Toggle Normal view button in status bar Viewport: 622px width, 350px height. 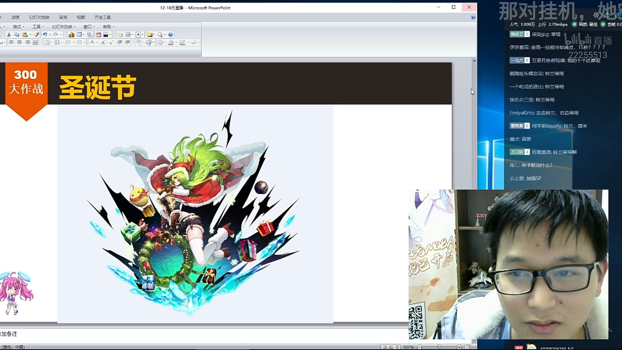pyautogui.click(x=385, y=347)
